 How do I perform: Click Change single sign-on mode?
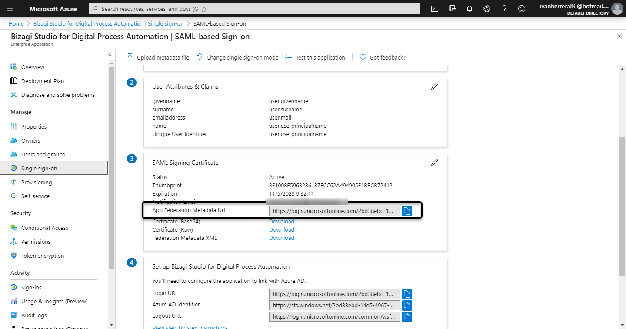tap(237, 57)
